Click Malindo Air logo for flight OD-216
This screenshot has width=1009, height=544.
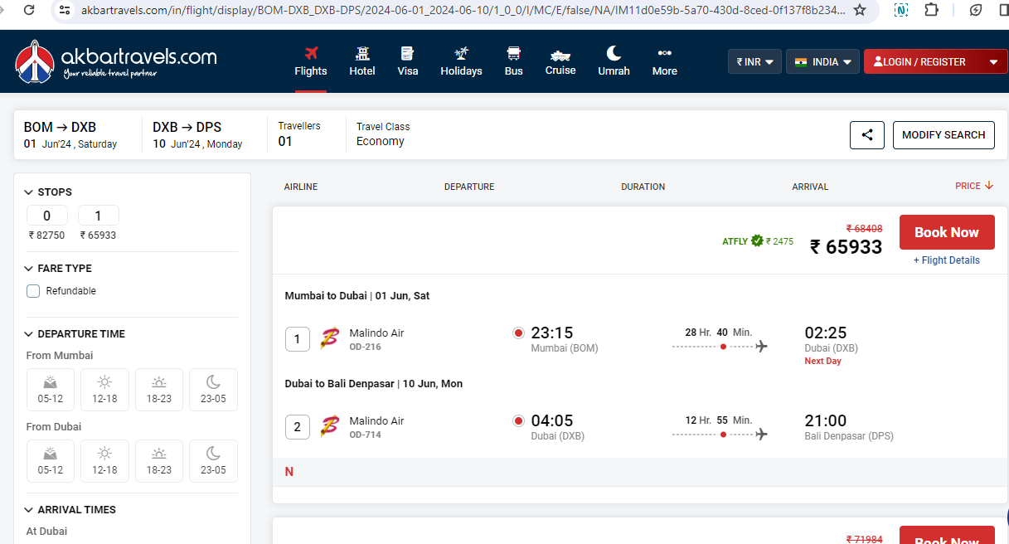pyautogui.click(x=330, y=338)
